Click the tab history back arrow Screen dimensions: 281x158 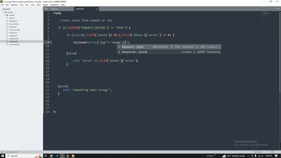point(45,9)
